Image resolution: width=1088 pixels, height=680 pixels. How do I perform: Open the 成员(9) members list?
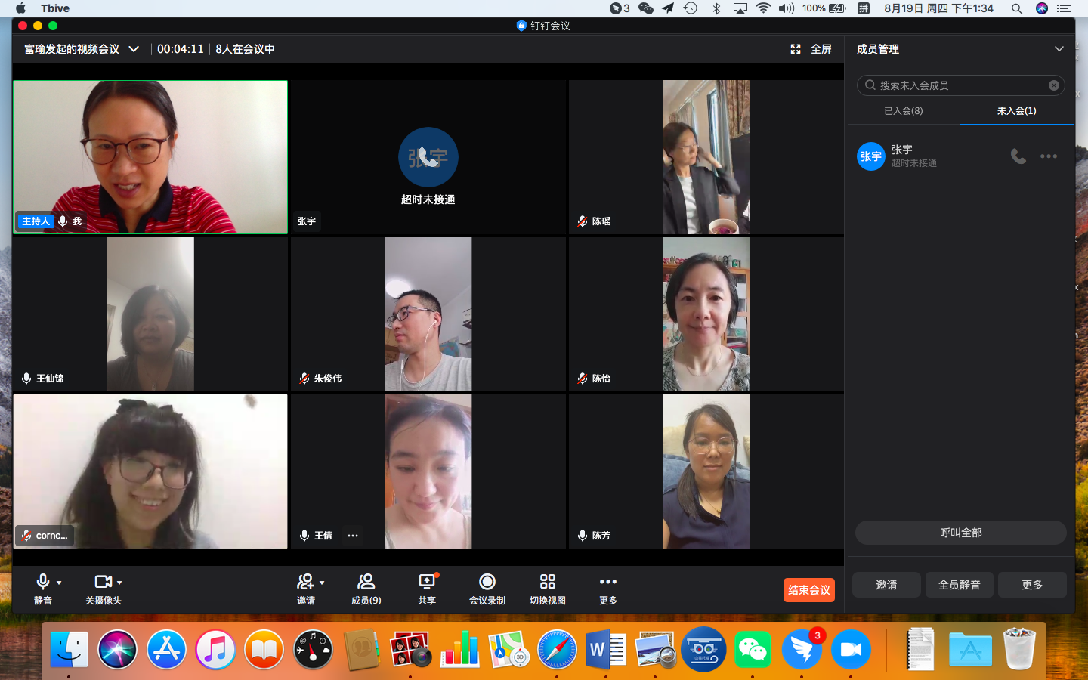point(366,589)
